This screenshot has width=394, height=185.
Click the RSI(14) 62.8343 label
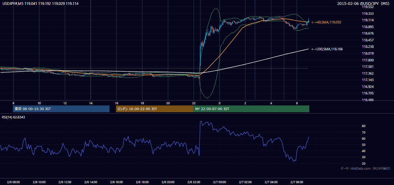tap(13, 117)
